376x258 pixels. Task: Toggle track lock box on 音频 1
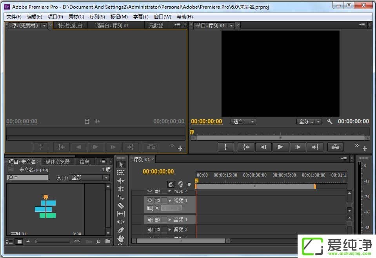pos(164,220)
